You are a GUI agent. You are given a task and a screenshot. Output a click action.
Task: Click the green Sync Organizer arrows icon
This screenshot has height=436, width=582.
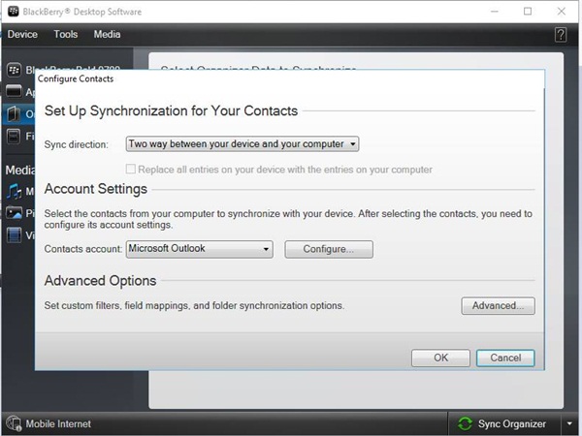[x=465, y=423]
